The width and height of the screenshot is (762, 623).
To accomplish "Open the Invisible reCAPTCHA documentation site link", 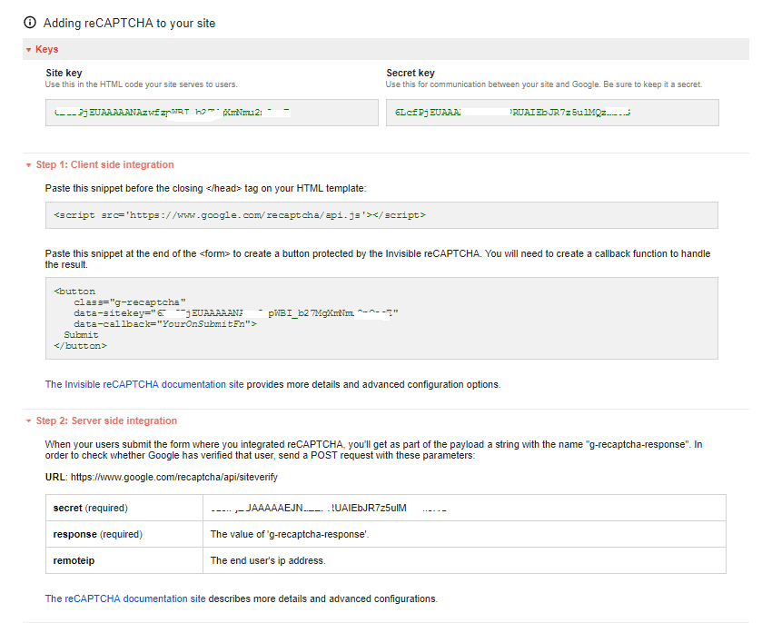I will [144, 384].
